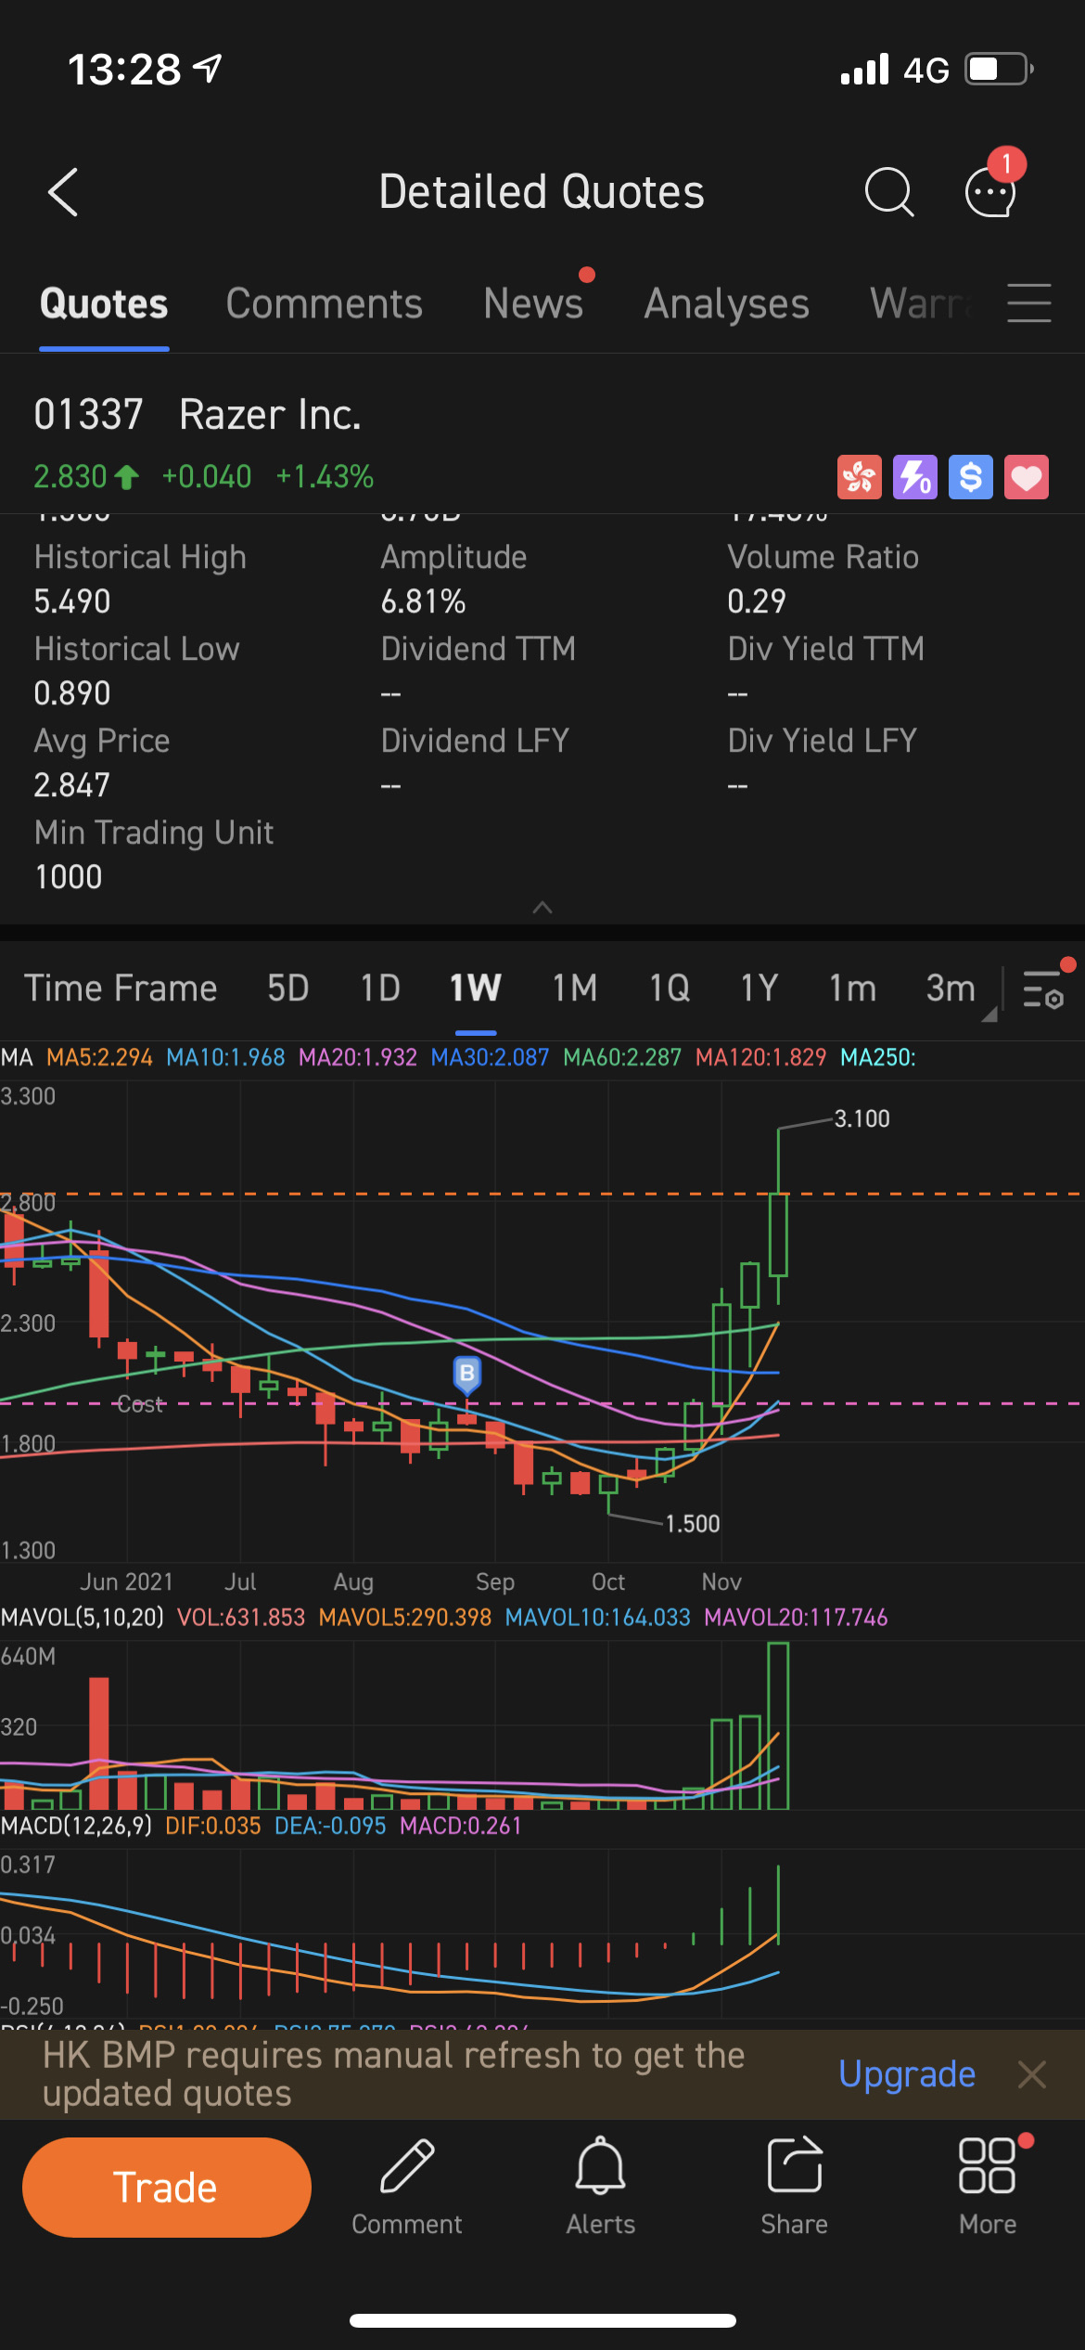1085x2350 pixels.
Task: Tap the MA30:2.087 indicator label
Action: [490, 1057]
